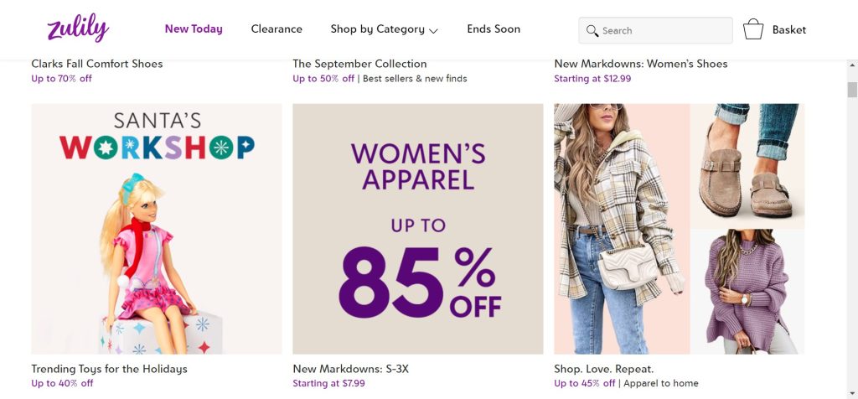Click the Shop. Love. Repeat. title
858x399 pixels.
[603, 369]
